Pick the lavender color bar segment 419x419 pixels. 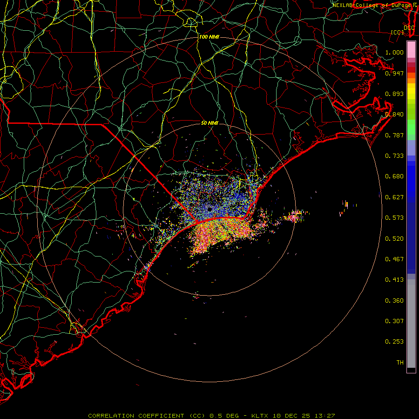(411, 148)
